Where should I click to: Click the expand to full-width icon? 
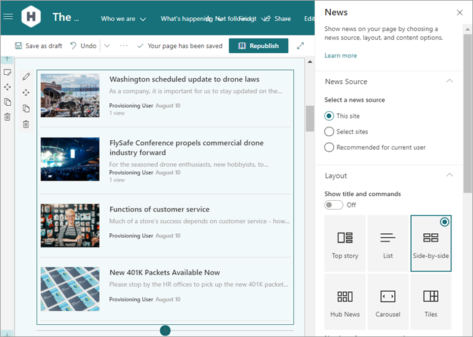click(300, 46)
